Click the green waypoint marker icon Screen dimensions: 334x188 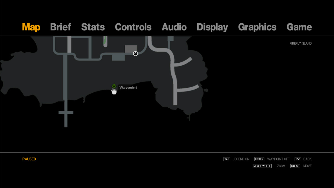(114, 87)
